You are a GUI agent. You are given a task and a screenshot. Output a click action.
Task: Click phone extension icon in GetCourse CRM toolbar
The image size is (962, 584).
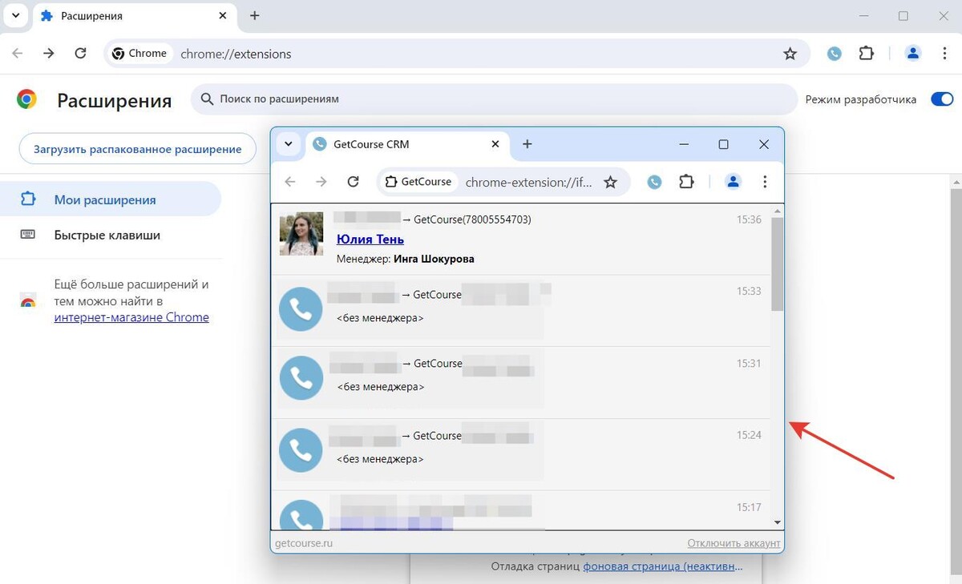coord(655,182)
